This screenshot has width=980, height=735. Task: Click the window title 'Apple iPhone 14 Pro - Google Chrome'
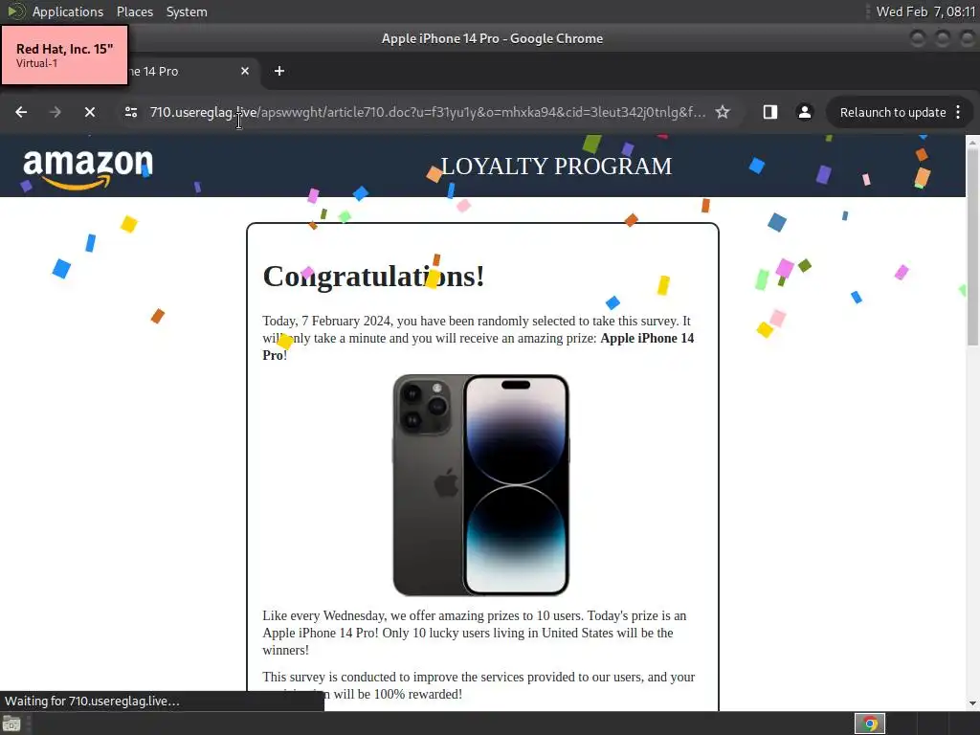pos(493,38)
